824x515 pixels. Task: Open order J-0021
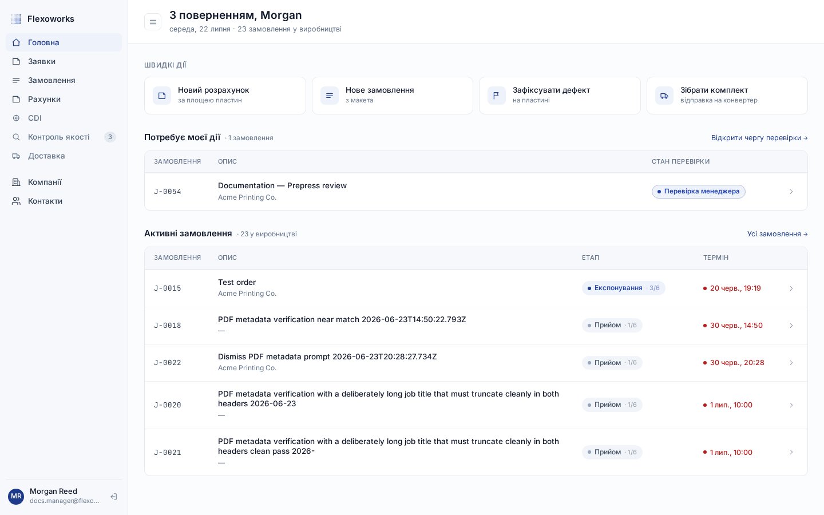tap(168, 453)
